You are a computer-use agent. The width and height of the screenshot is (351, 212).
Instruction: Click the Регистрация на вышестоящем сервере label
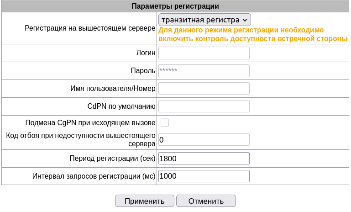tap(90, 28)
